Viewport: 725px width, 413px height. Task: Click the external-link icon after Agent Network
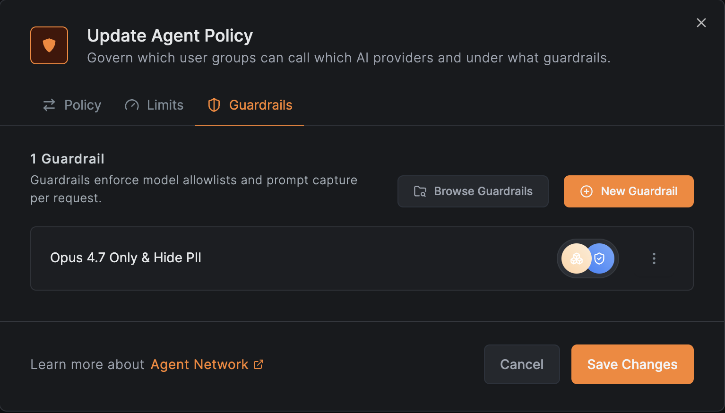(x=259, y=364)
